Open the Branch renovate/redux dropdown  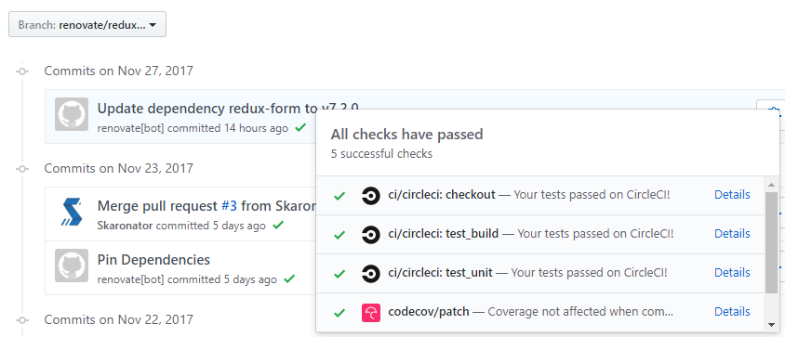[x=87, y=24]
